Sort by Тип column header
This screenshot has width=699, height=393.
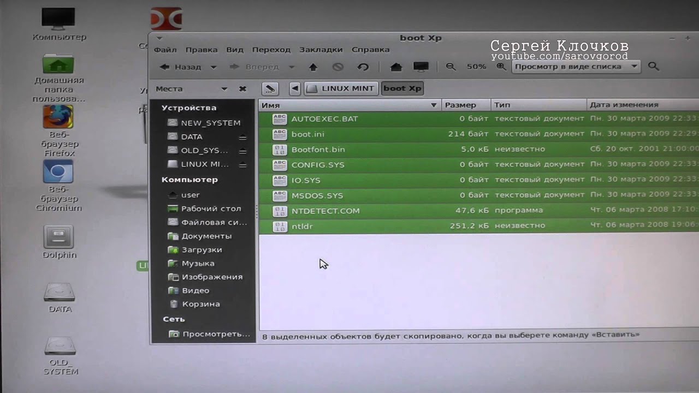[539, 105]
